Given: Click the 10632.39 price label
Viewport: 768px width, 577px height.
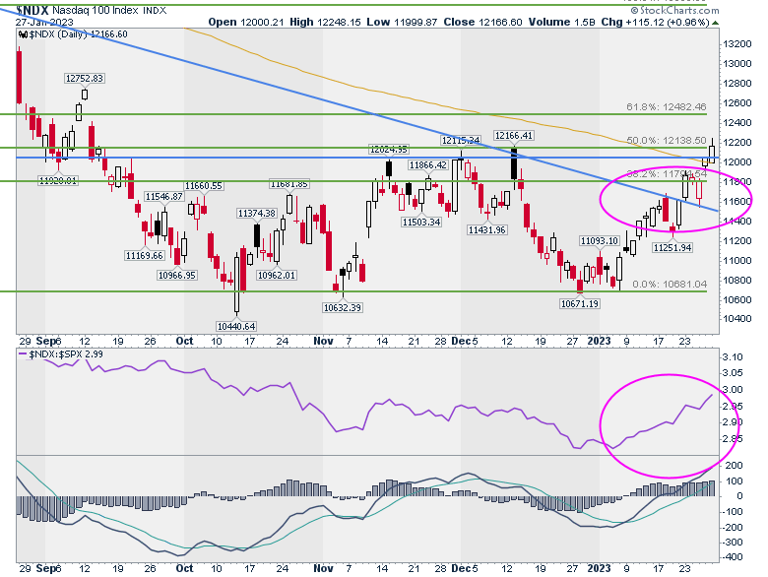Looking at the screenshot, I should pyautogui.click(x=343, y=307).
